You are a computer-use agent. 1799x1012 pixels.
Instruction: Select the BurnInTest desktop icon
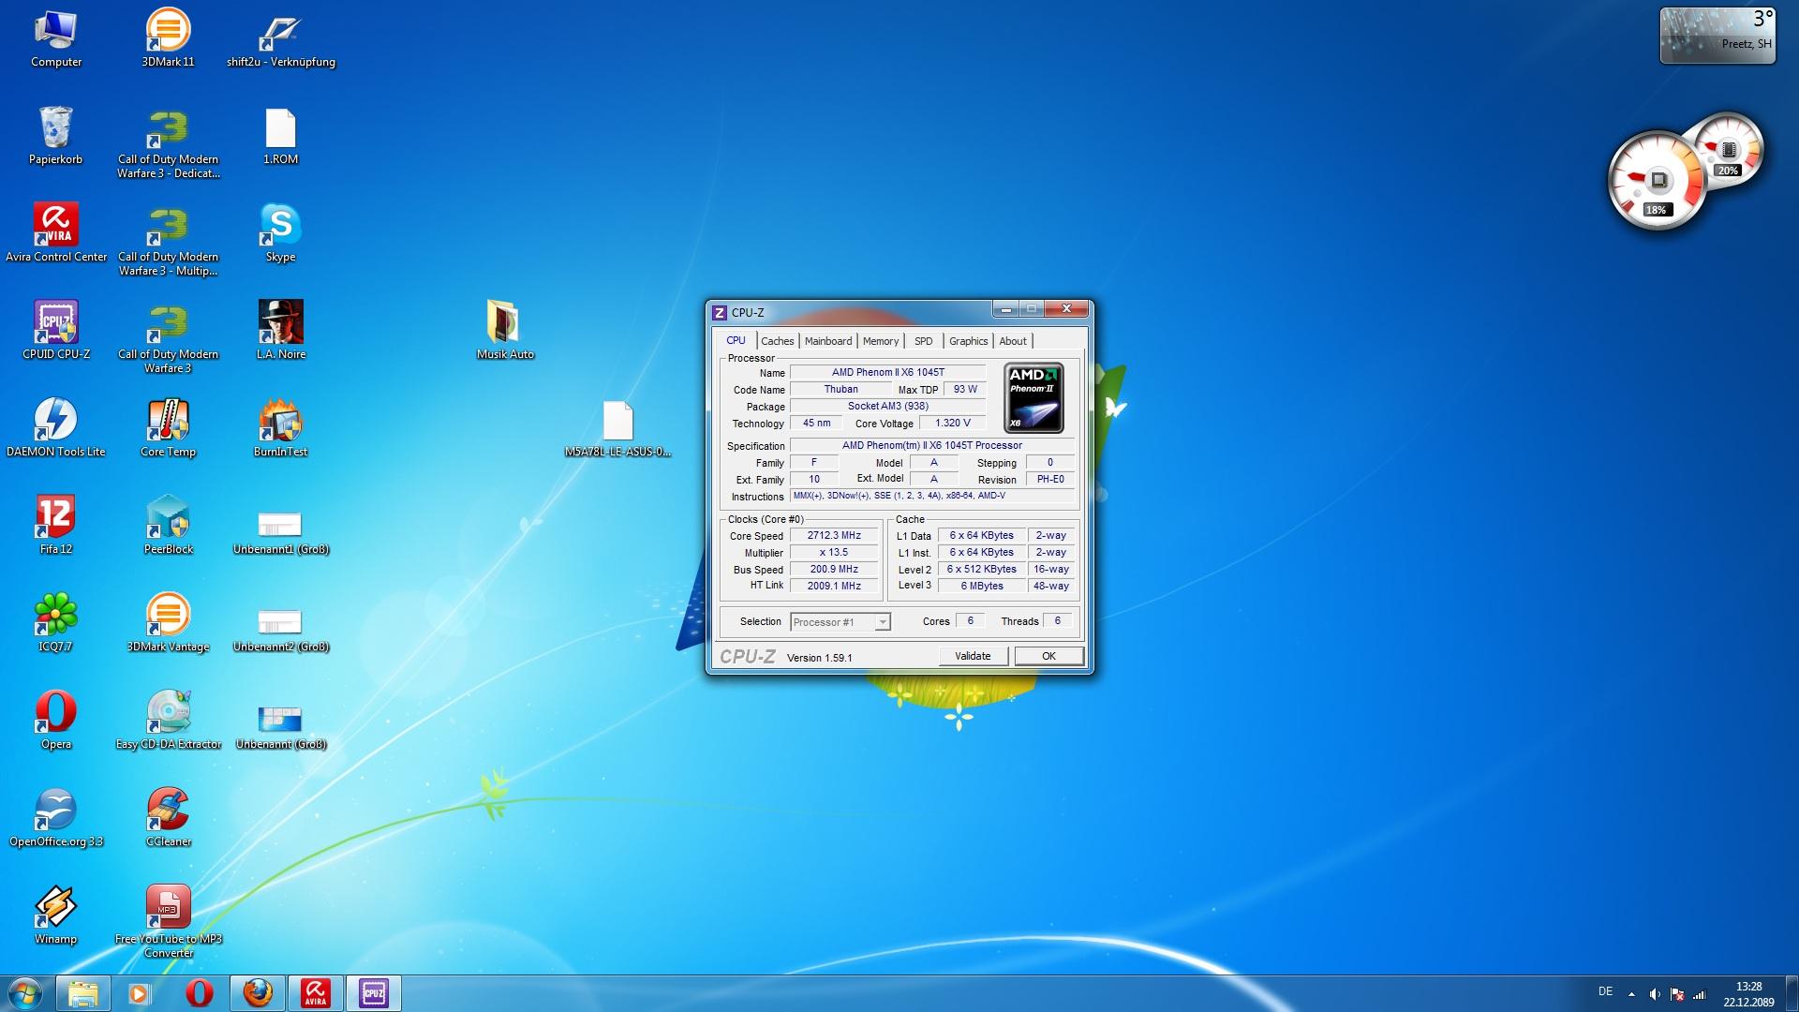pyautogui.click(x=281, y=428)
